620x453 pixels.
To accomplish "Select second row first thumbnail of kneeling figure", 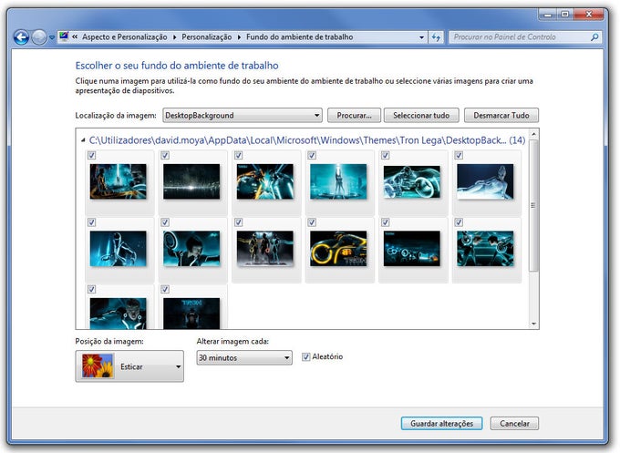I will [x=119, y=249].
